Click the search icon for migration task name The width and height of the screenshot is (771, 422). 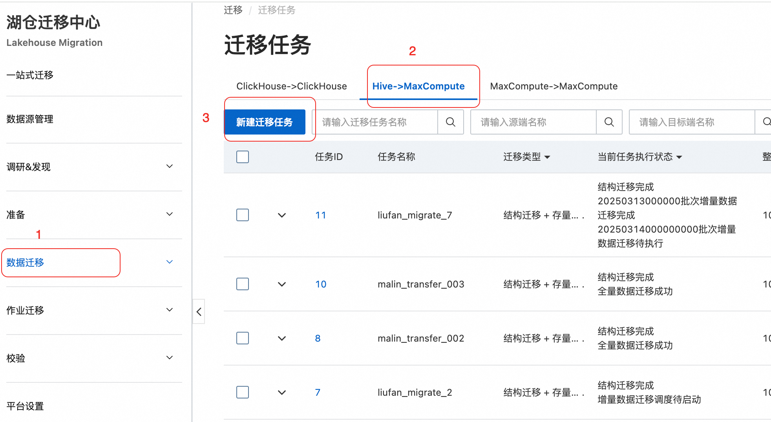pyautogui.click(x=451, y=122)
